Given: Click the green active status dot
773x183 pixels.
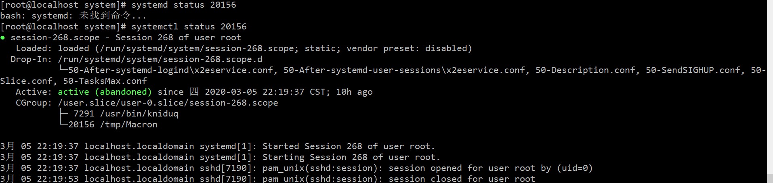Looking at the screenshot, I should [x=3, y=38].
